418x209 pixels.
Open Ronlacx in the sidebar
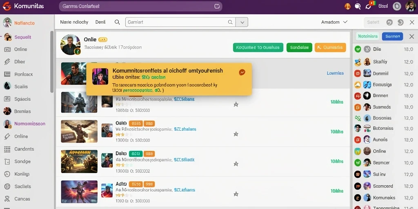pyautogui.click(x=23, y=74)
